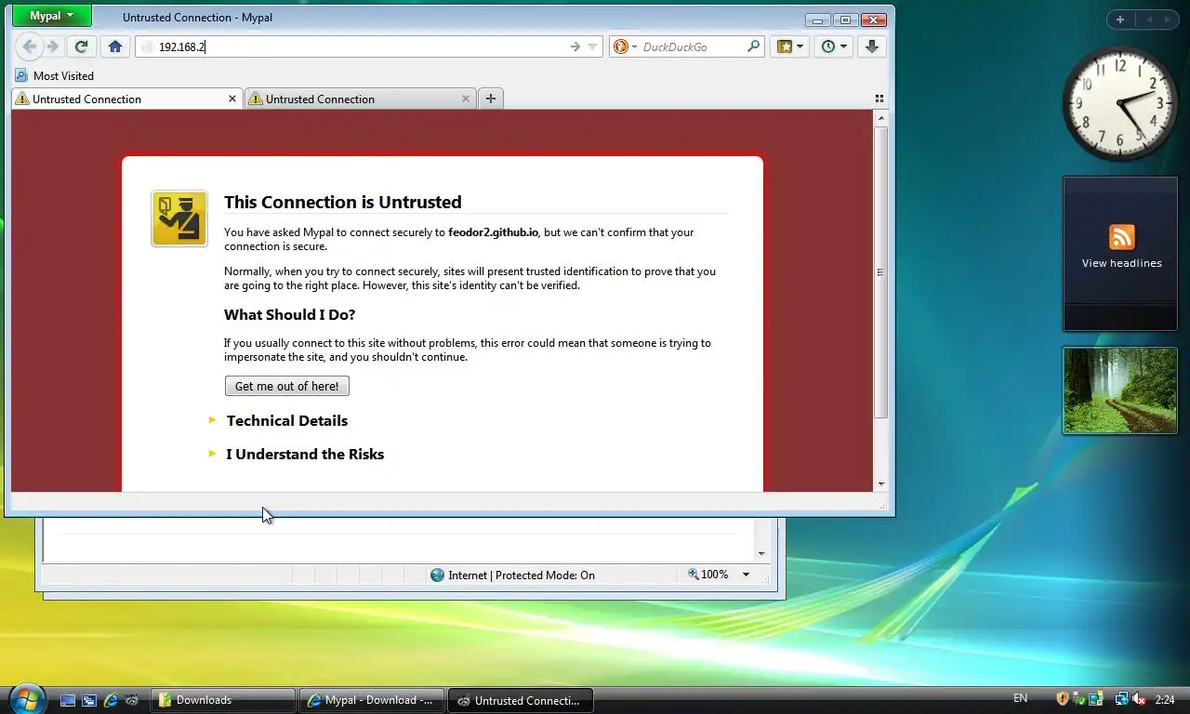Open the DuckDuckGo search engine selector
The width and height of the screenshot is (1190, 714).
pyautogui.click(x=625, y=46)
